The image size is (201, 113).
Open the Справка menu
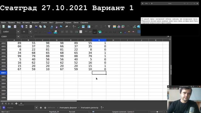[x=84, y=22]
